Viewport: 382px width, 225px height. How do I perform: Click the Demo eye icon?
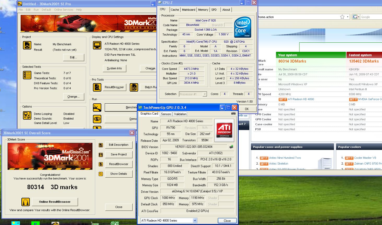pyautogui.click(x=97, y=119)
